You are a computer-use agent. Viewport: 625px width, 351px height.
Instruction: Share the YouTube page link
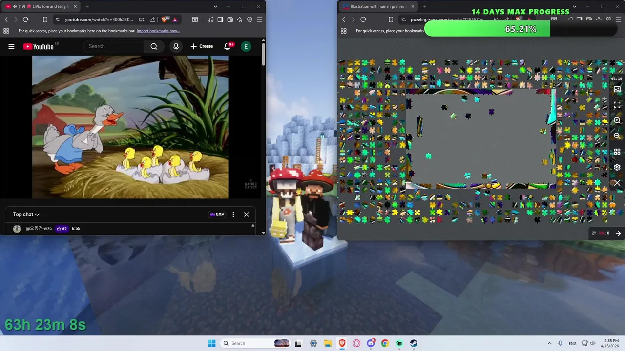pyautogui.click(x=152, y=19)
